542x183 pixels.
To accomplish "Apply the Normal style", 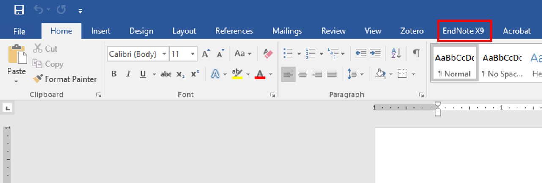I will [x=454, y=63].
